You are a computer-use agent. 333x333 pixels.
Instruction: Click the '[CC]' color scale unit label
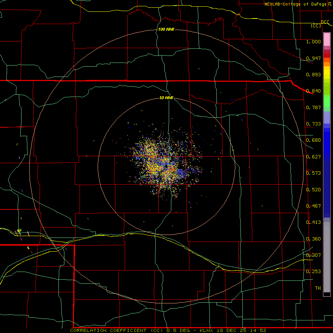click(316, 26)
